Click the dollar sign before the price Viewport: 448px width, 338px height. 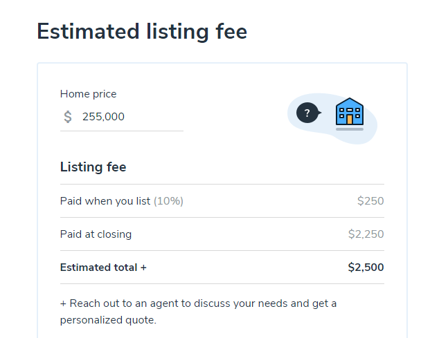coord(68,117)
